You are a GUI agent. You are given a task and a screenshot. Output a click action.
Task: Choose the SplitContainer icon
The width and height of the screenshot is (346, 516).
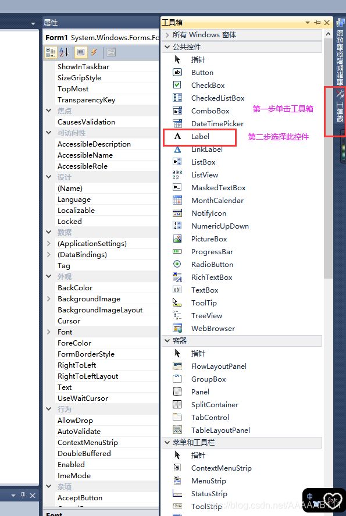click(177, 404)
